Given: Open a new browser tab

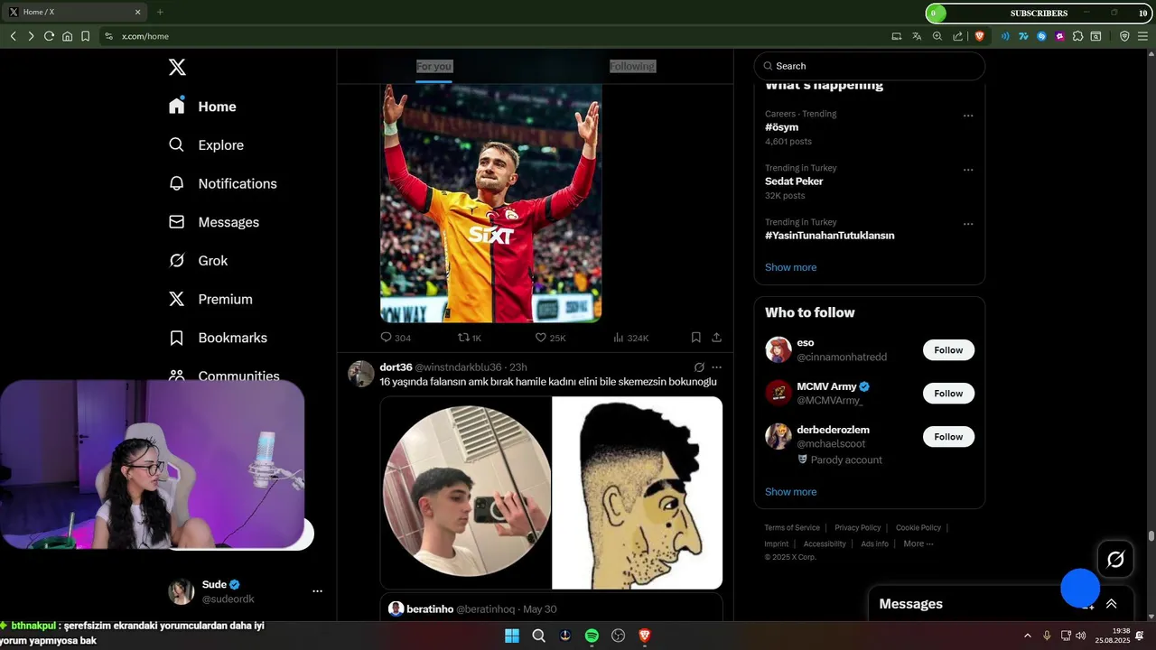Looking at the screenshot, I should point(160,12).
